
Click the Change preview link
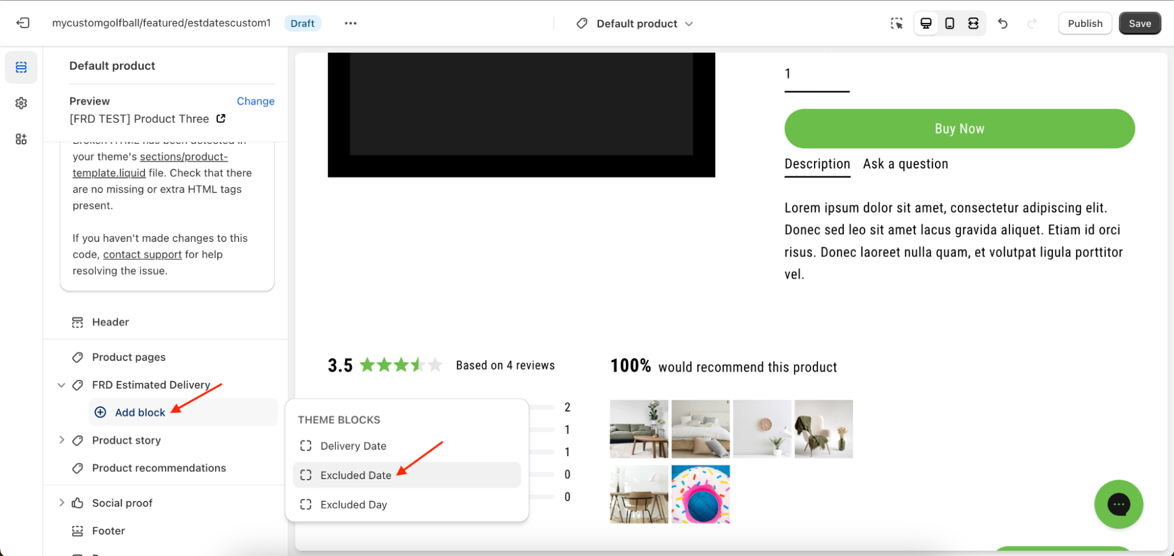[255, 101]
